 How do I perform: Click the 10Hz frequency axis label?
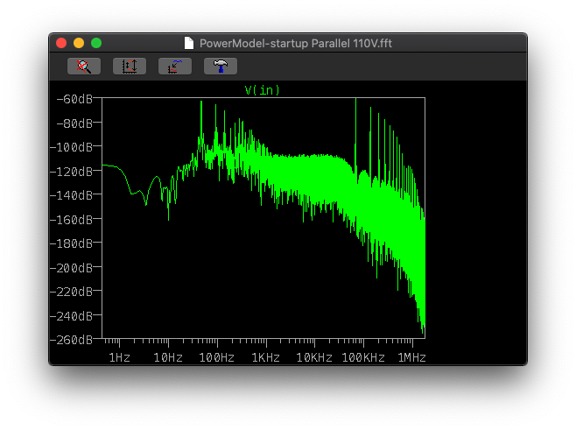(168, 357)
